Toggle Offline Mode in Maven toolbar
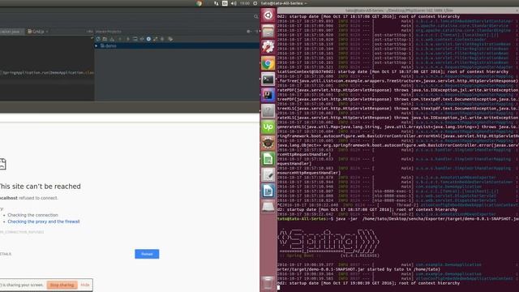The width and height of the screenshot is (519, 292). [142, 39]
